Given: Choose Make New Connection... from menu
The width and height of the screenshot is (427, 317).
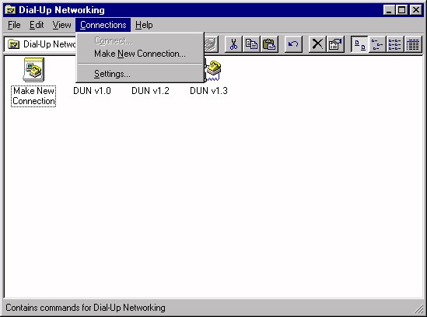Looking at the screenshot, I should tap(140, 54).
